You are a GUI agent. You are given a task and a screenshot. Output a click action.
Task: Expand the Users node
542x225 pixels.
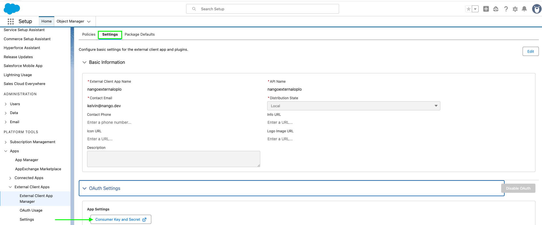click(x=6, y=104)
